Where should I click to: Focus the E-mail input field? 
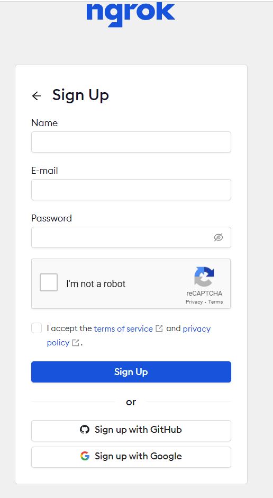point(131,190)
